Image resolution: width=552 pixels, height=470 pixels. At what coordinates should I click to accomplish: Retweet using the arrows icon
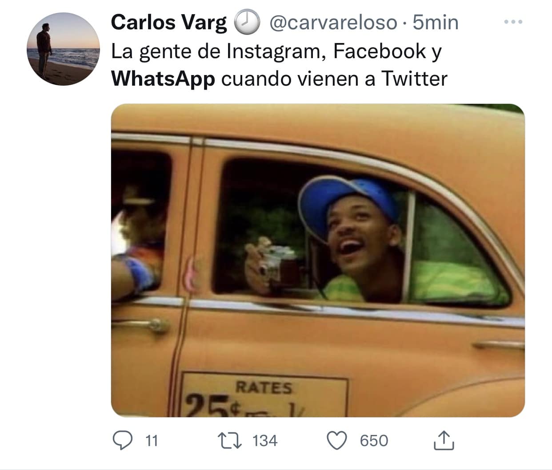(230, 441)
